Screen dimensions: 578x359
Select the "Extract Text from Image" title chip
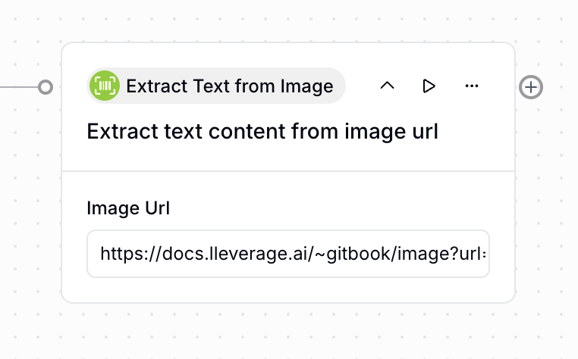(x=229, y=86)
